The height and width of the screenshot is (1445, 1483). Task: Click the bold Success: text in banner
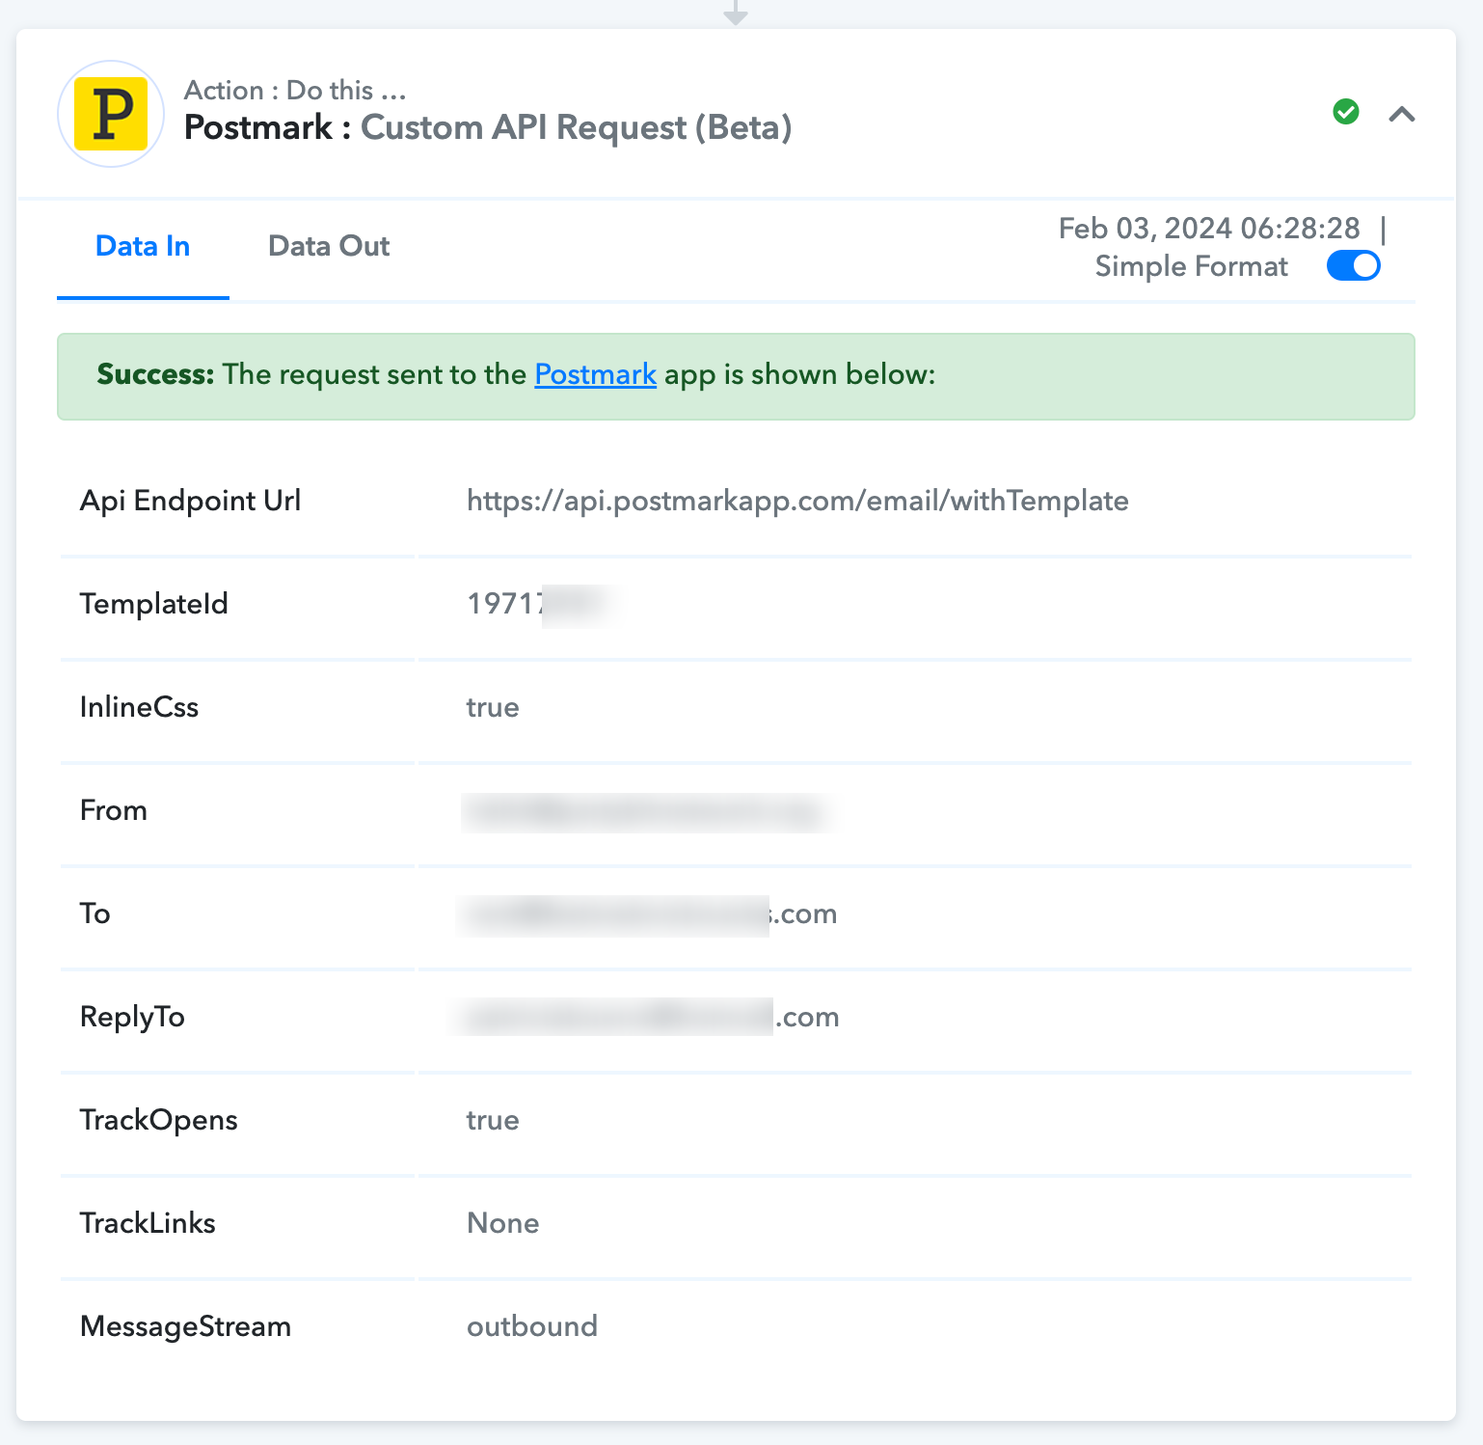coord(155,374)
